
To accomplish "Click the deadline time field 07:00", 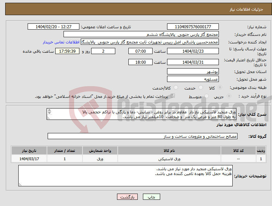I will coord(140,51).
